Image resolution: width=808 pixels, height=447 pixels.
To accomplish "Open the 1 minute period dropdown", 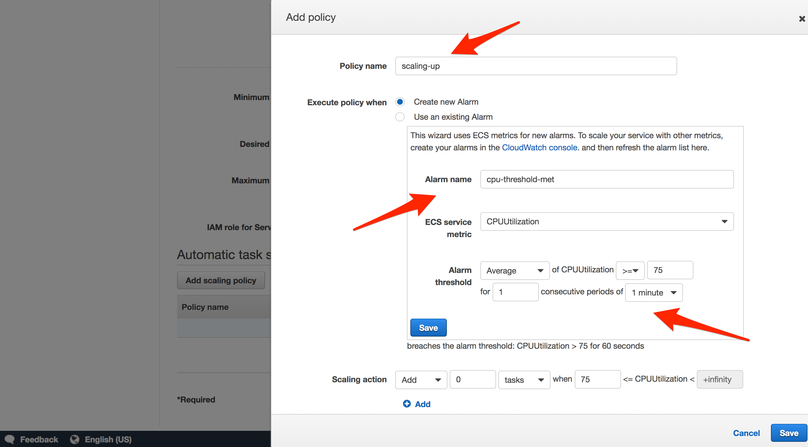I will [x=654, y=292].
